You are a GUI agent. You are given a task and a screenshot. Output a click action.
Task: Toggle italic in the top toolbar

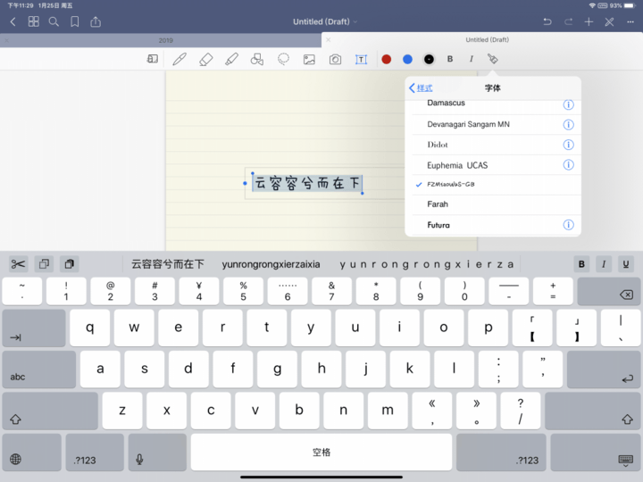(472, 59)
